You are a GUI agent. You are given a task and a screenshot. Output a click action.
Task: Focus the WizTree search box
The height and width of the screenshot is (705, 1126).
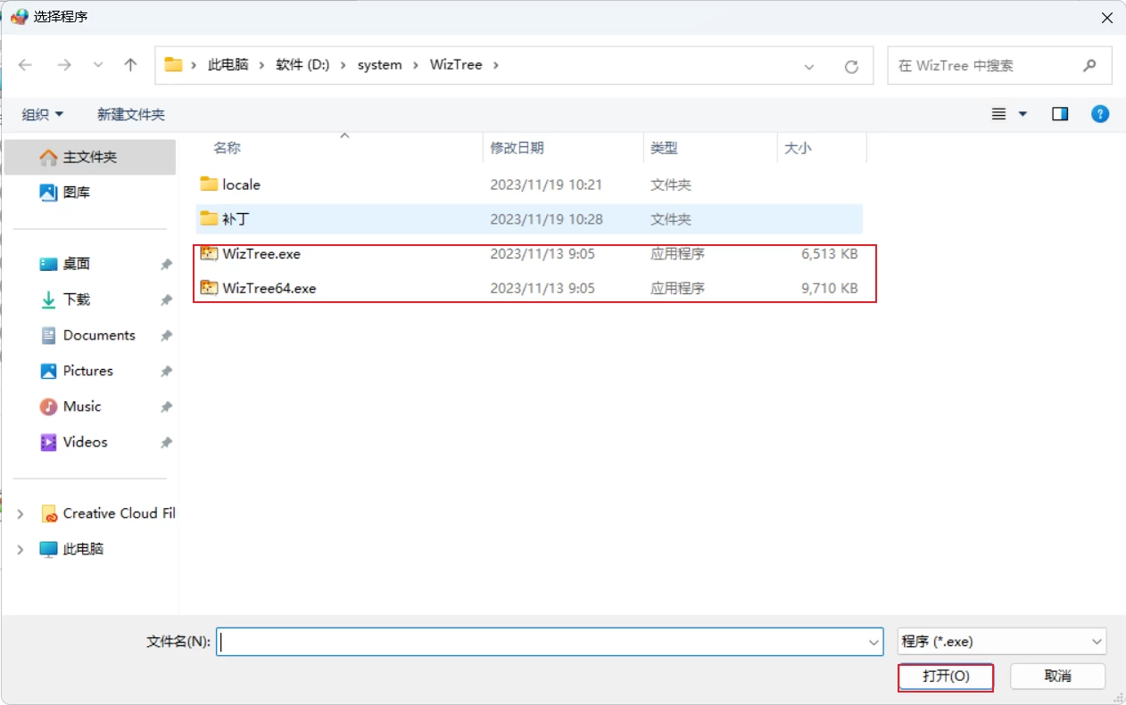pyautogui.click(x=999, y=66)
